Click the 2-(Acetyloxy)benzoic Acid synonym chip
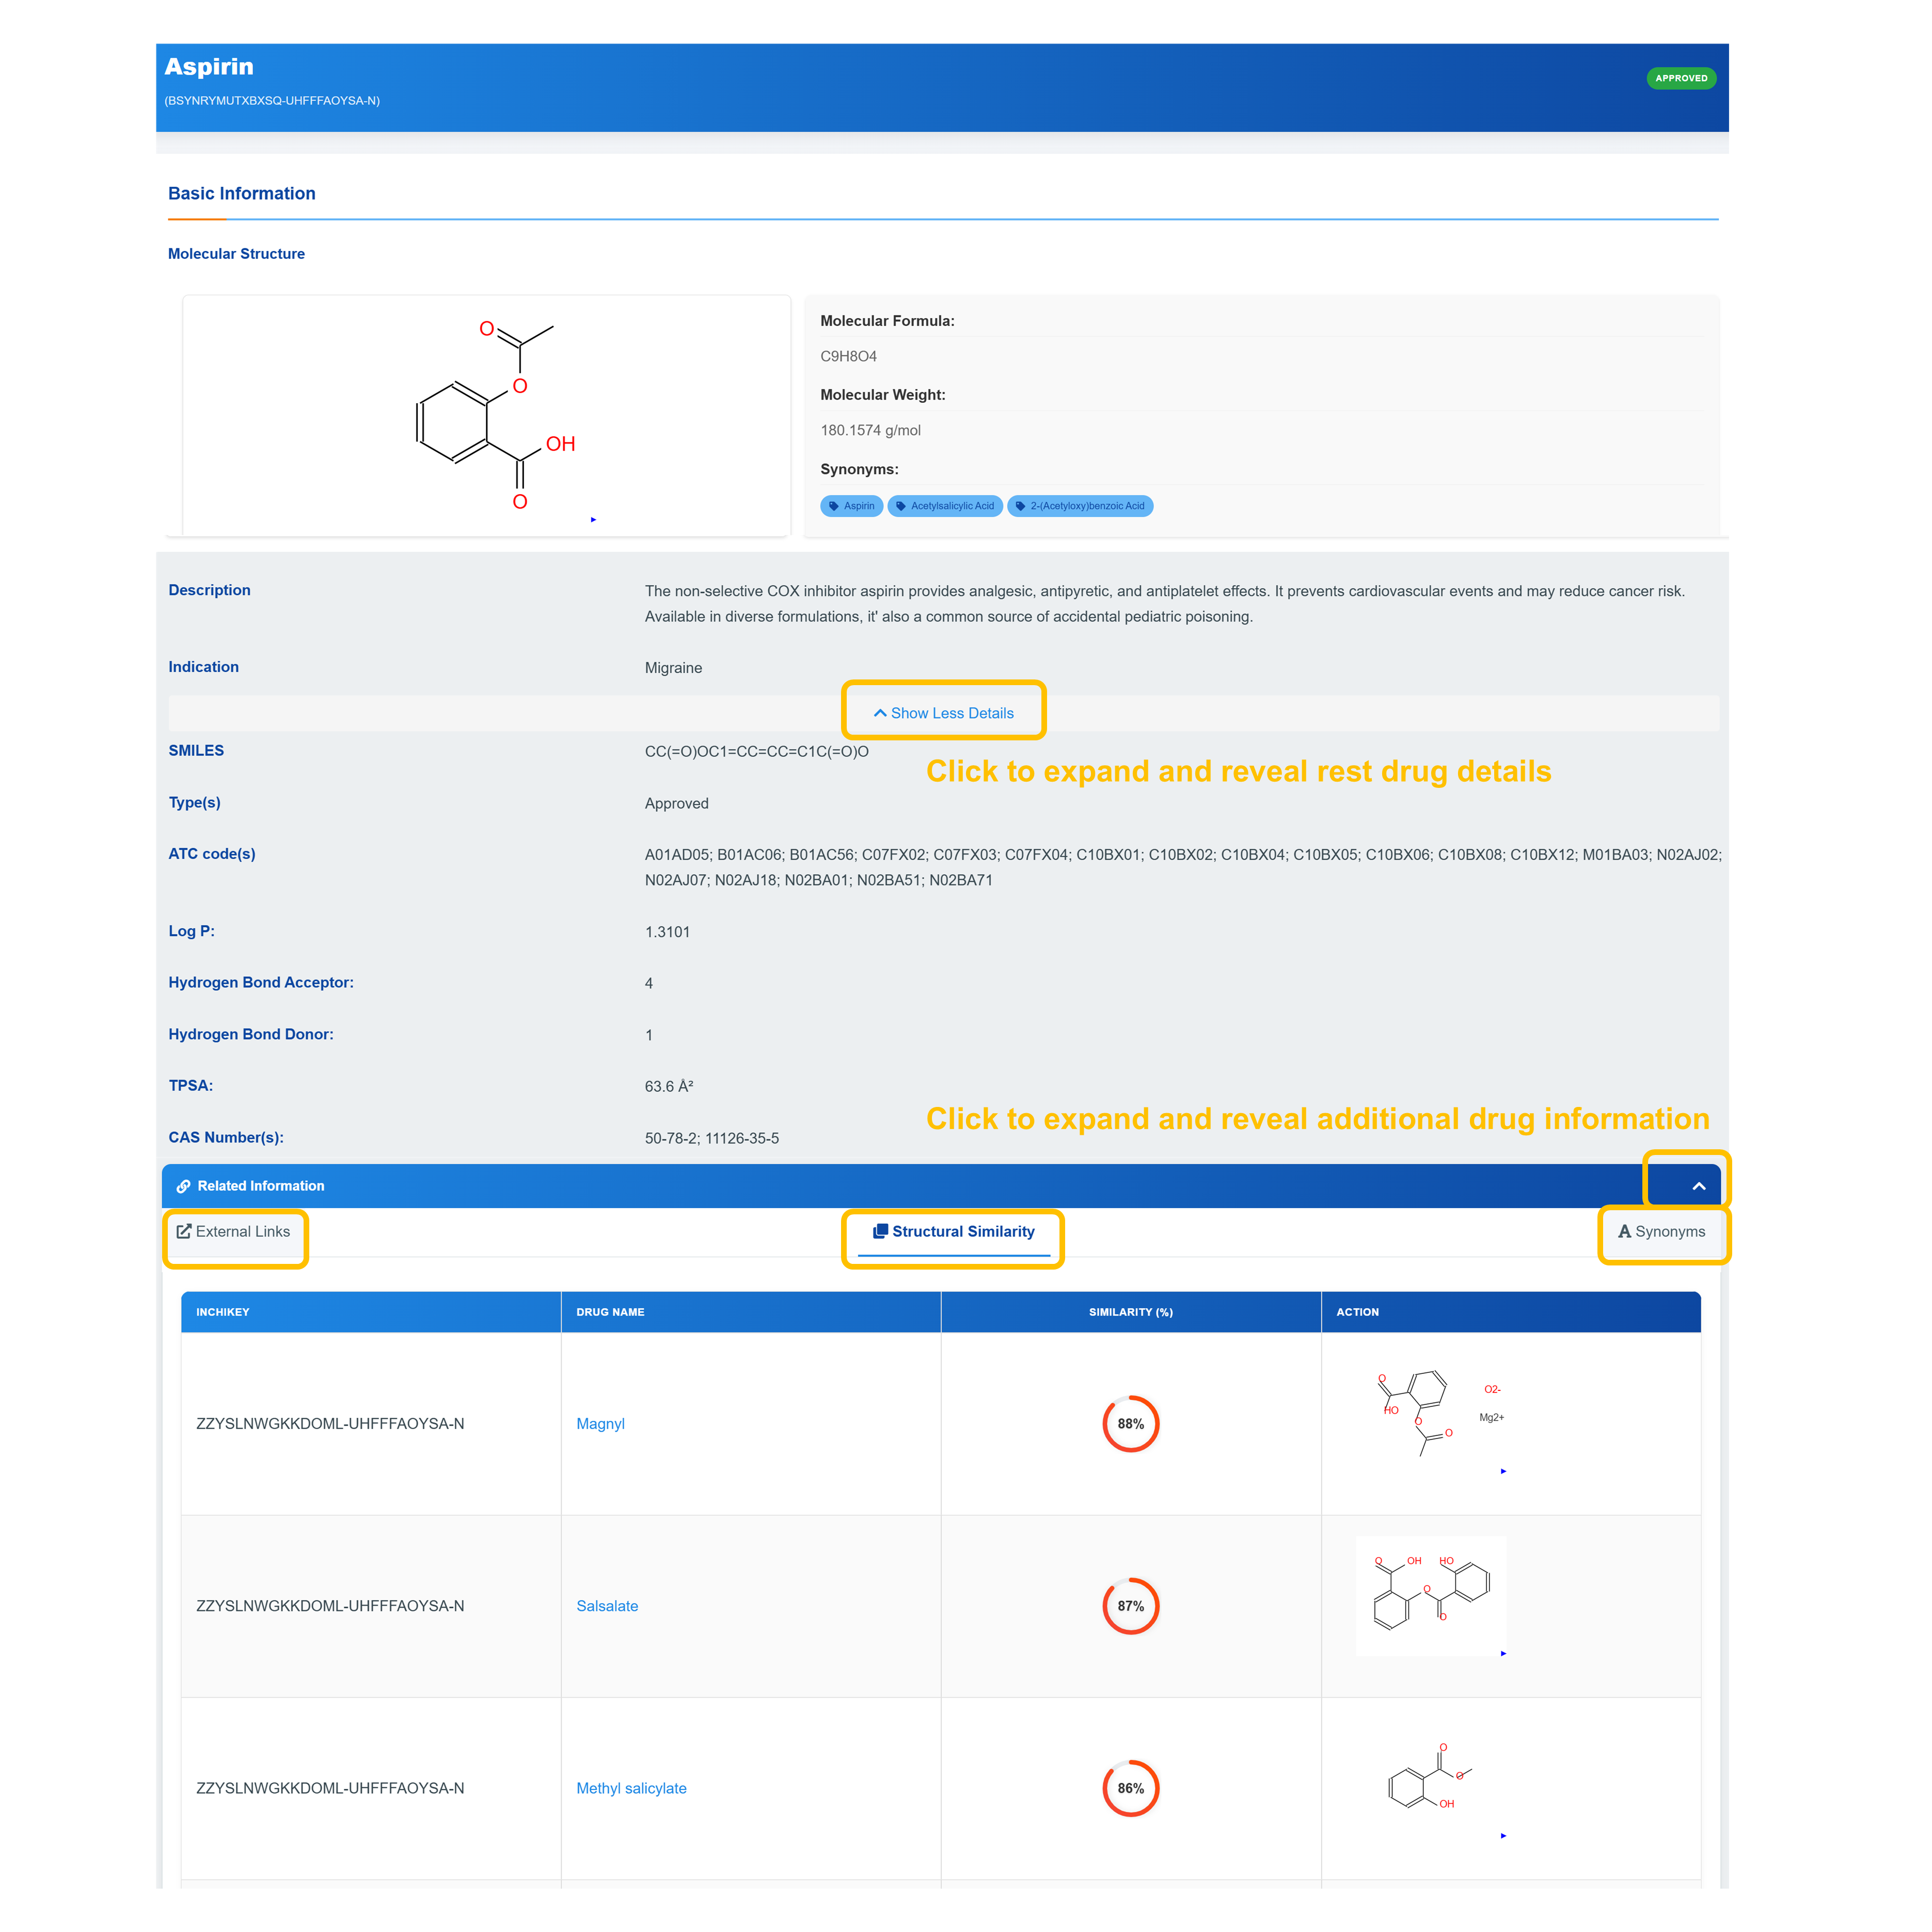 [x=1081, y=506]
